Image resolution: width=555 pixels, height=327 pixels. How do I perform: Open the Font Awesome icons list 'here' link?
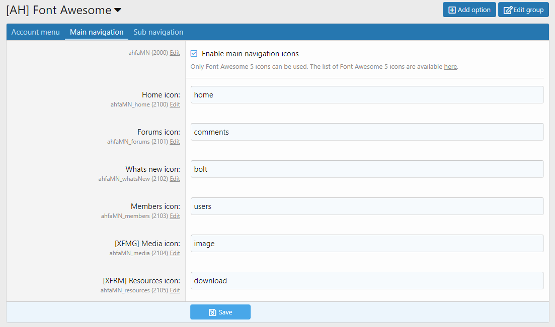click(450, 66)
